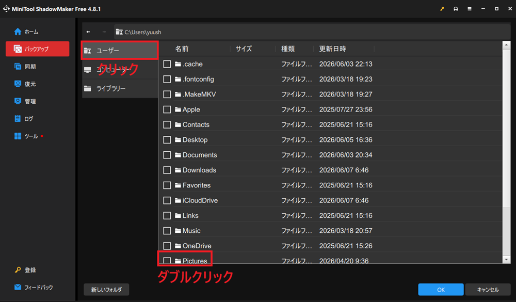Select the Pictures folder name
The height and width of the screenshot is (302, 516).
tap(195, 261)
